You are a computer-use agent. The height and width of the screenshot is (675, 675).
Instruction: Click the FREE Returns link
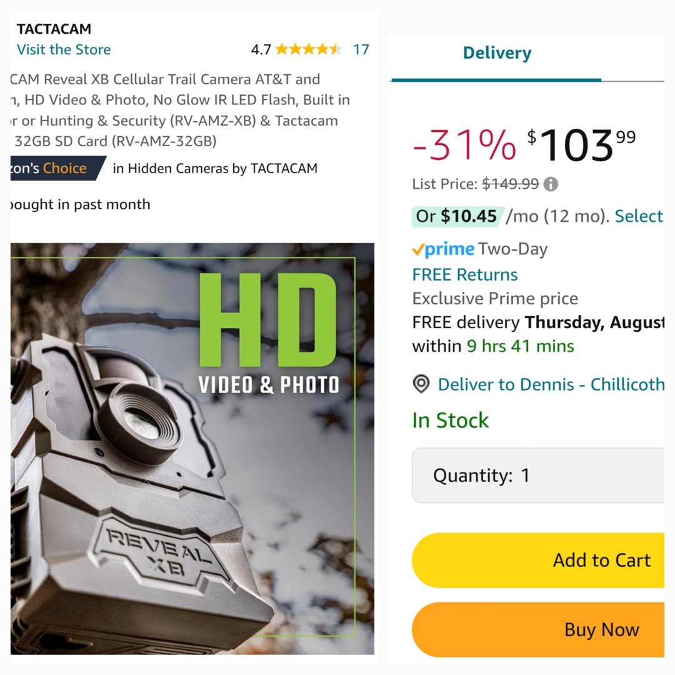pyautogui.click(x=464, y=274)
